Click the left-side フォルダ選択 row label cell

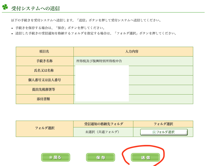44,128
